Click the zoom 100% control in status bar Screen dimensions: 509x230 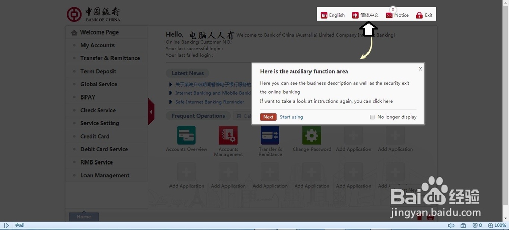pos(497,225)
